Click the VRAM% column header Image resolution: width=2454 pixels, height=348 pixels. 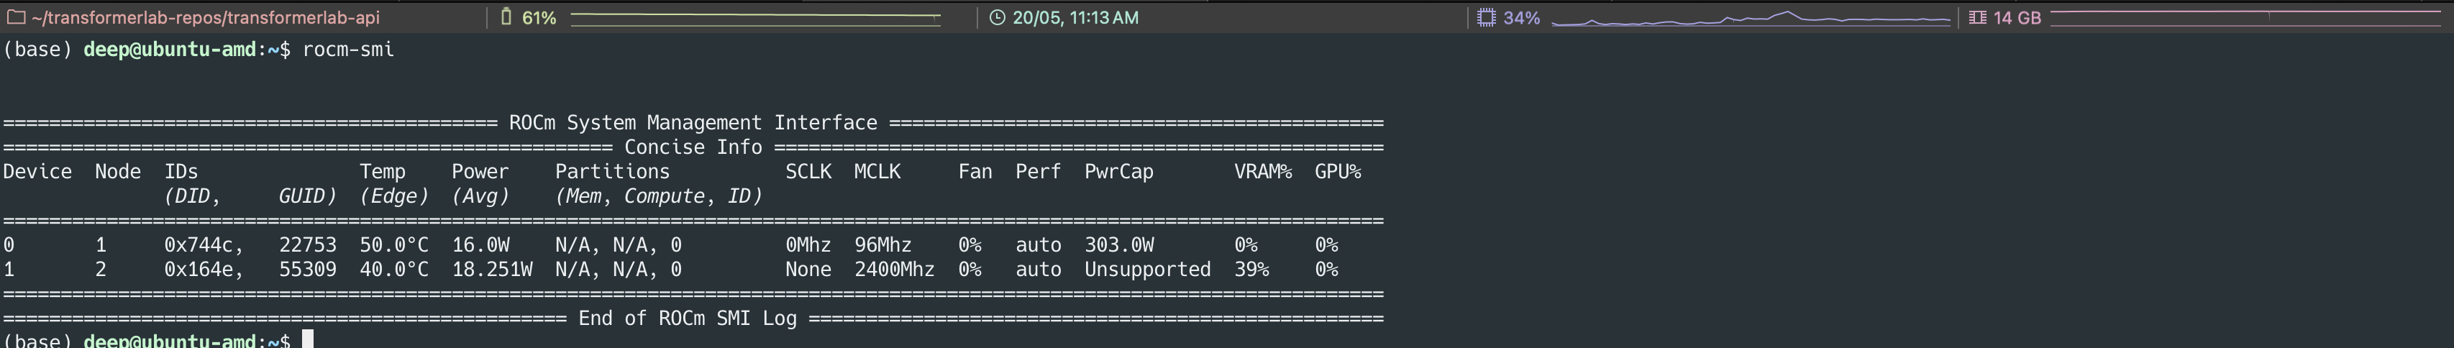tap(1262, 172)
